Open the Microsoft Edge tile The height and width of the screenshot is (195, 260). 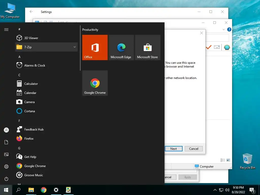[x=121, y=47]
